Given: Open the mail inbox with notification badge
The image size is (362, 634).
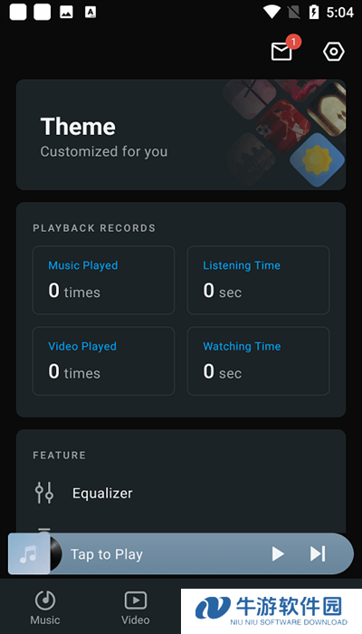Looking at the screenshot, I should tap(282, 52).
